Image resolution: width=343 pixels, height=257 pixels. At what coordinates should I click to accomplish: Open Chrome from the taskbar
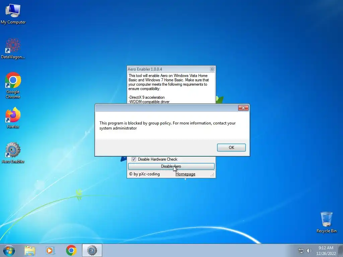click(71, 250)
